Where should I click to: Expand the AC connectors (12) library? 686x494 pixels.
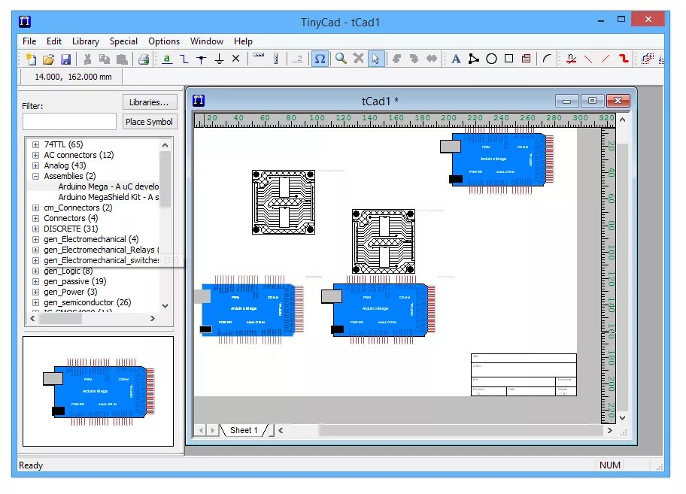pyautogui.click(x=36, y=155)
